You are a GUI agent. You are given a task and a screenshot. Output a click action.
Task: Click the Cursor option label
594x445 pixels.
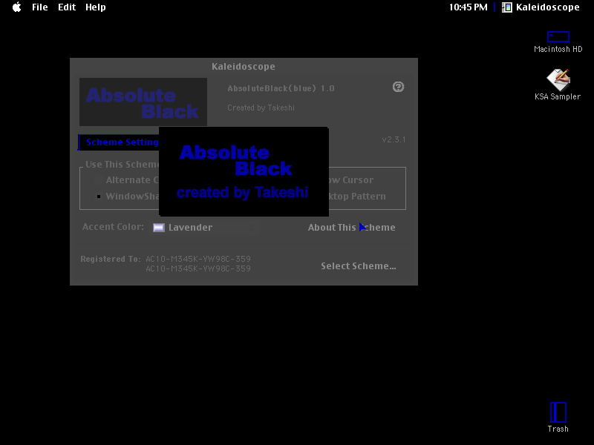351,180
